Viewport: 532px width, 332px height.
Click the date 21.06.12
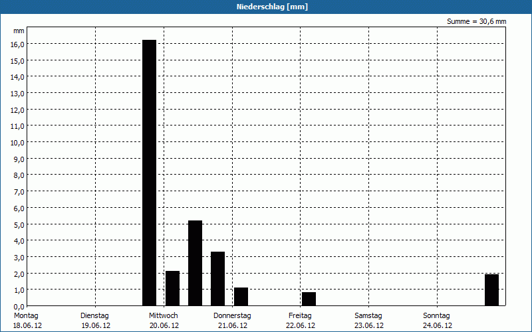(x=233, y=325)
